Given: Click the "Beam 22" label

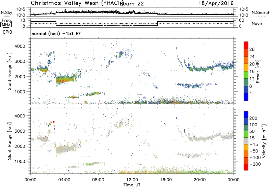Looking at the screenshot, I should (x=132, y=4).
